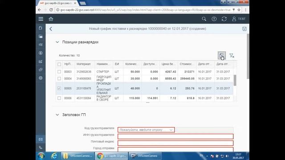The height and width of the screenshot is (160, 285).
Task: Open the Доступн column header menu
Action: 151,64
